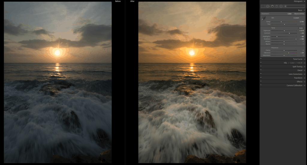Select the Graduated Filter tool
The height and width of the screenshot is (165, 307).
point(277,6)
